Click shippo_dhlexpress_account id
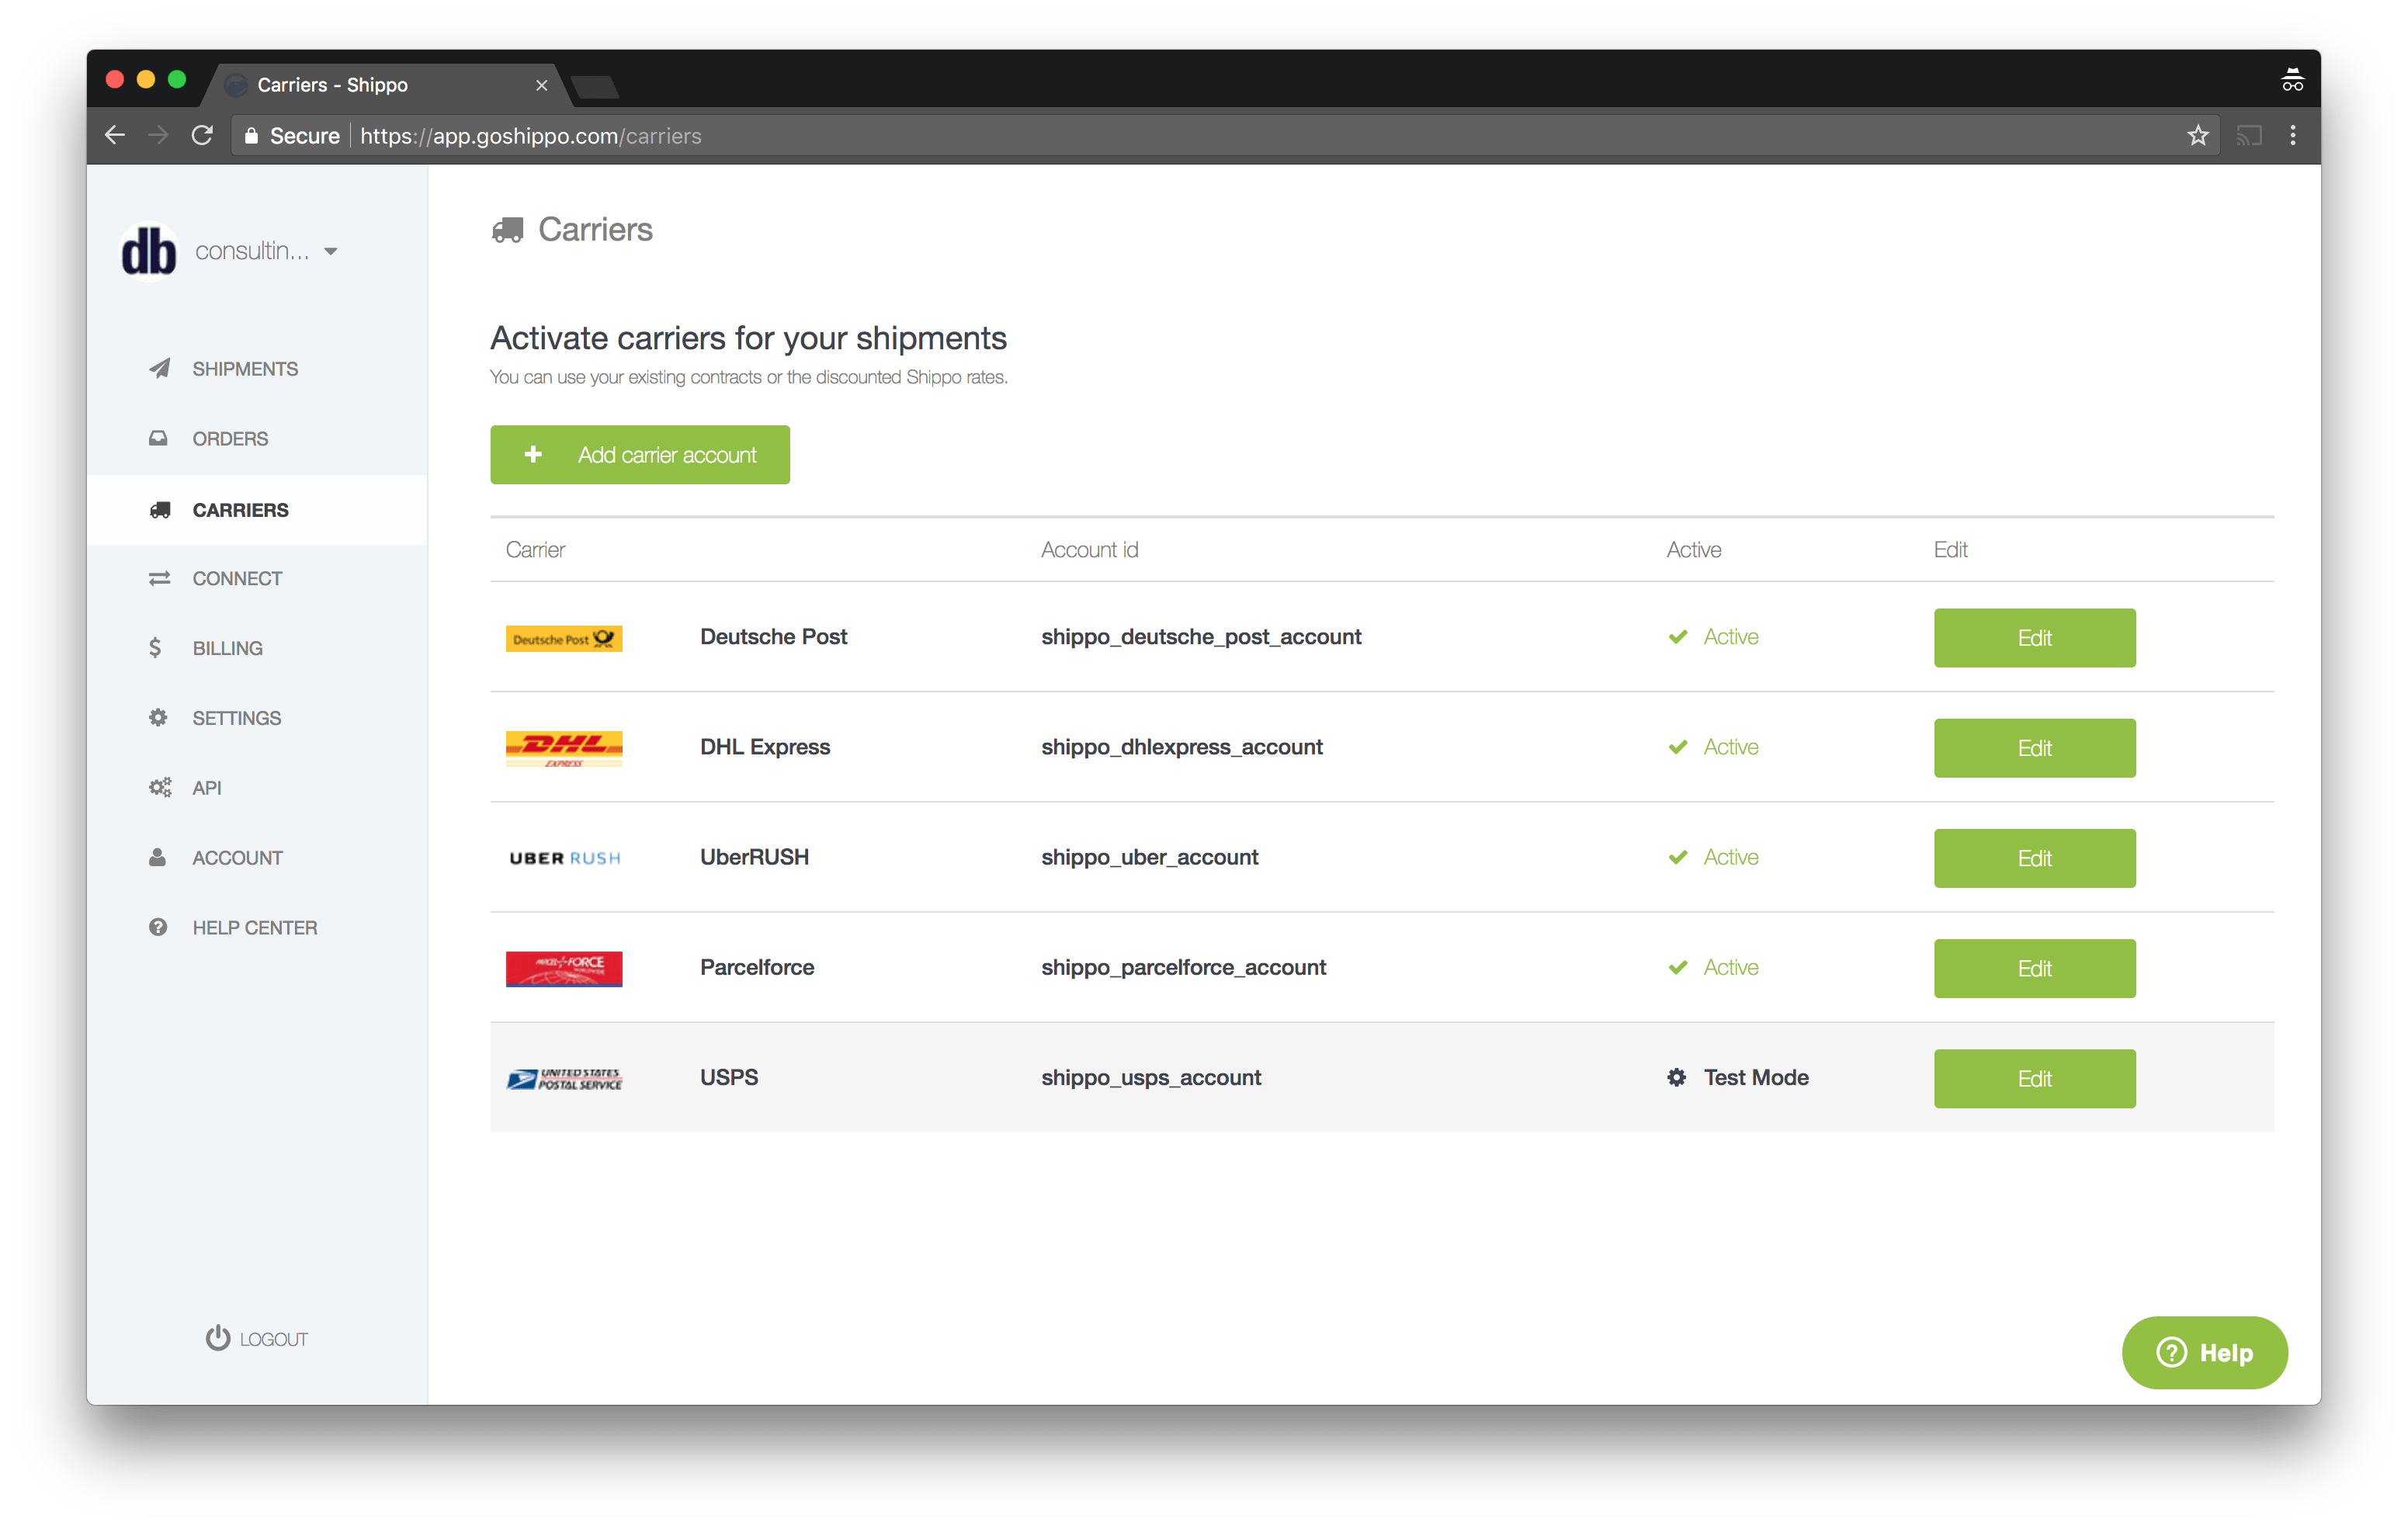 pos(1182,748)
